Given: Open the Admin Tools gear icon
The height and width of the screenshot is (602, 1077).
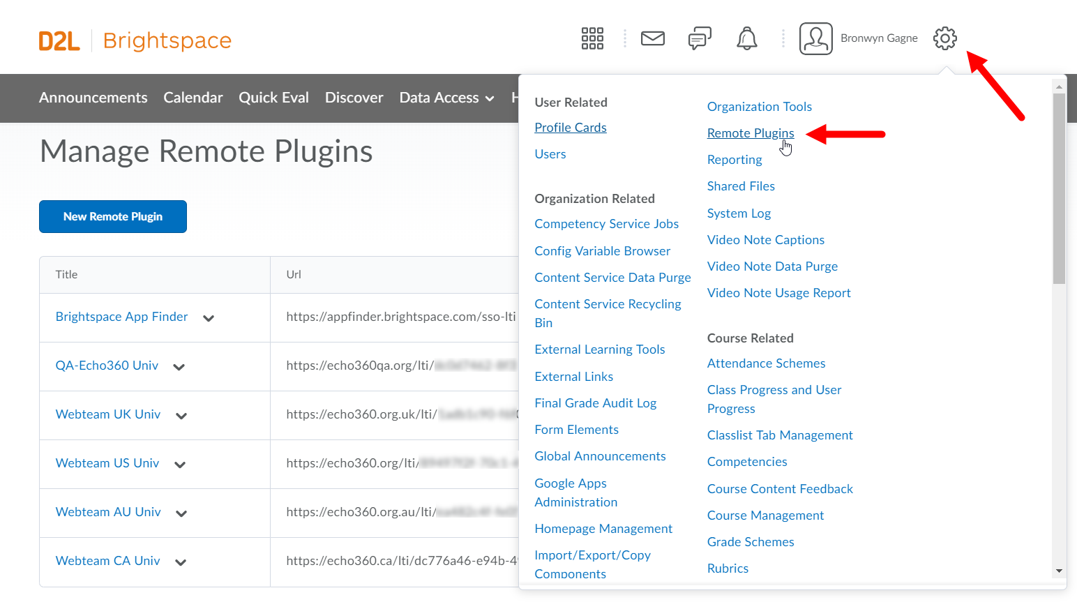Looking at the screenshot, I should point(945,38).
